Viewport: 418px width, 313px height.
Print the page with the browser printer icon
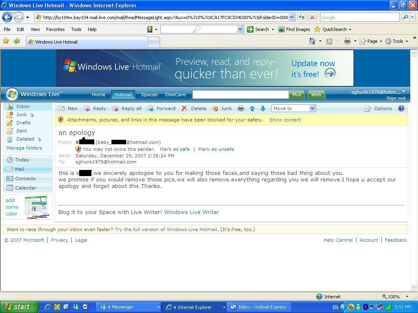click(347, 41)
